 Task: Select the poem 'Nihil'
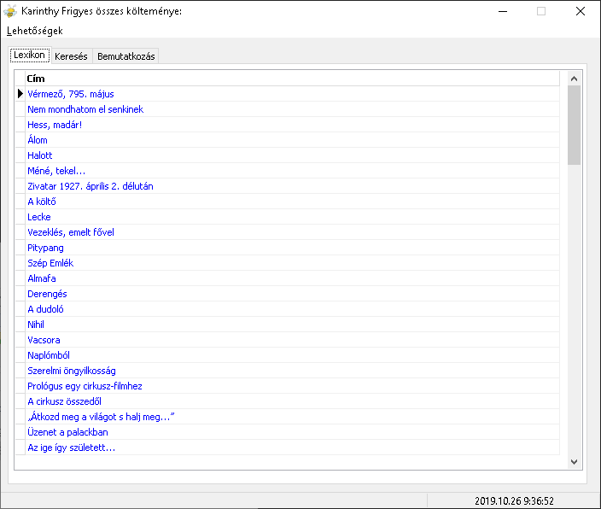[x=293, y=325]
